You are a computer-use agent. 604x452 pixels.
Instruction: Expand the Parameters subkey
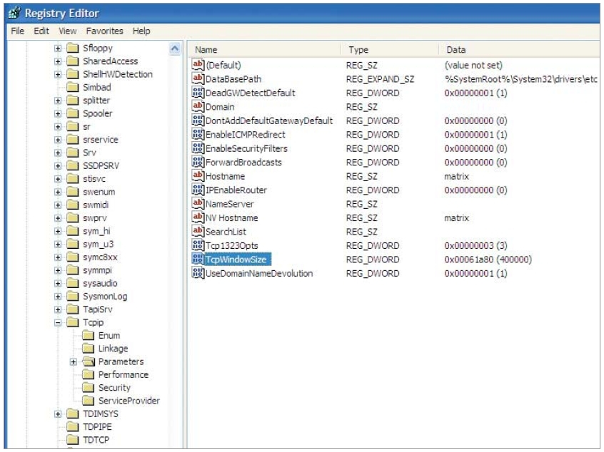pyautogui.click(x=74, y=361)
